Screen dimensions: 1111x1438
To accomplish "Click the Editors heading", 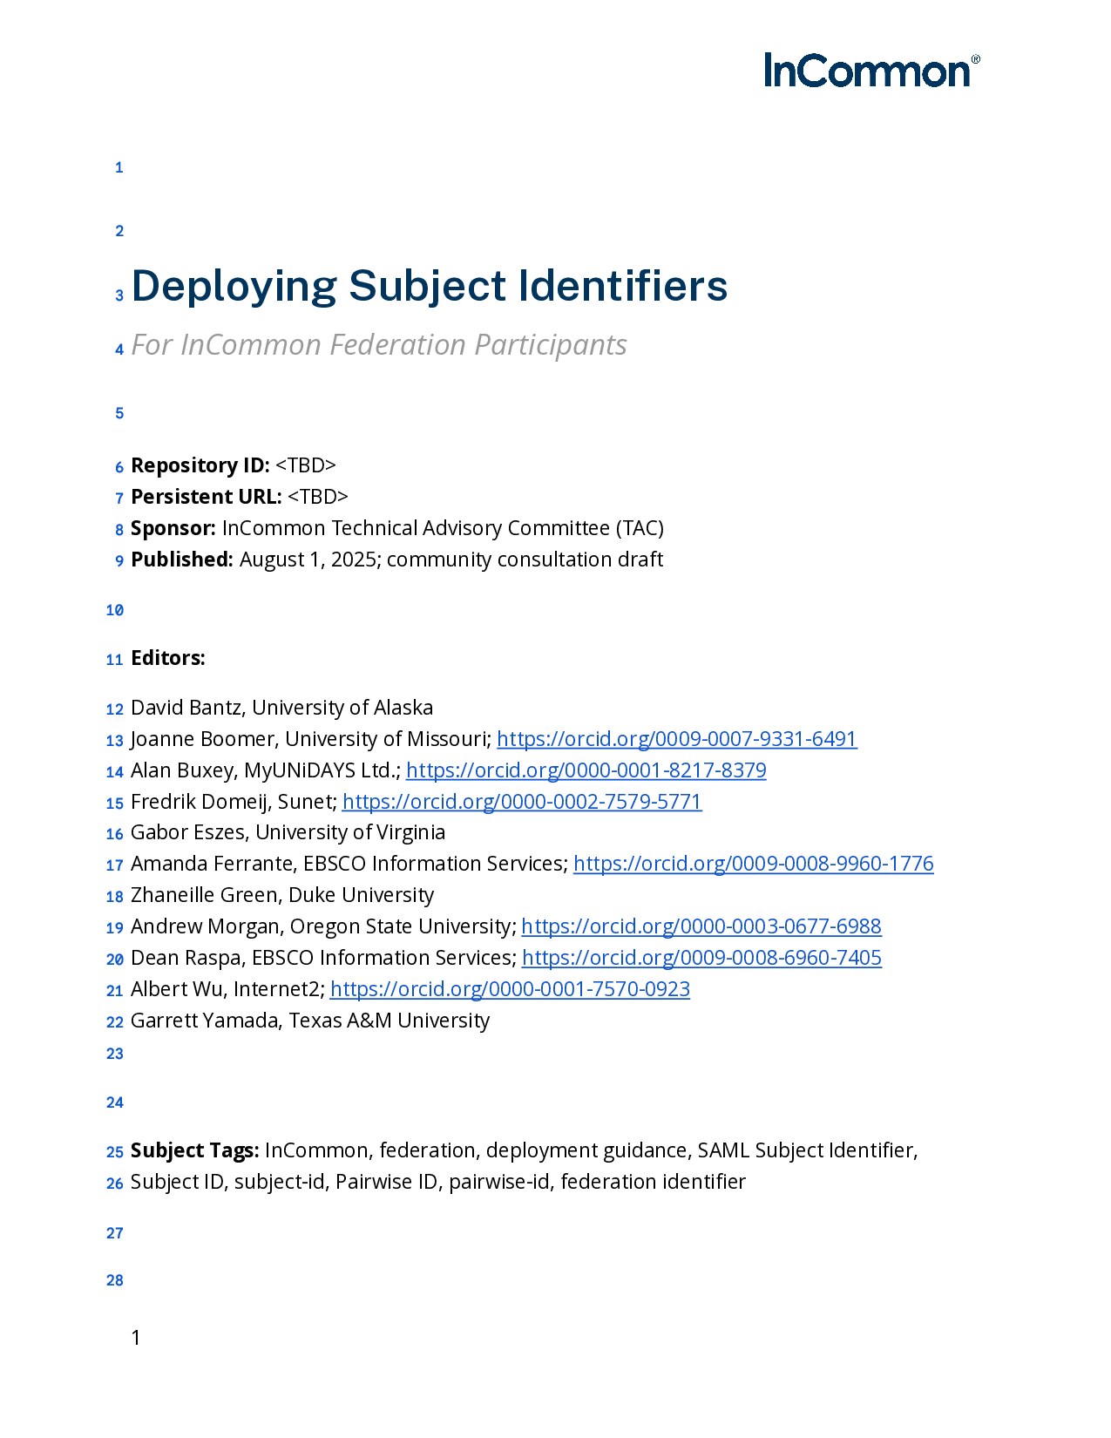I will [168, 658].
